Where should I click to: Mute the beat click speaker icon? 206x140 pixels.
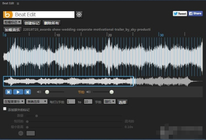89,92
